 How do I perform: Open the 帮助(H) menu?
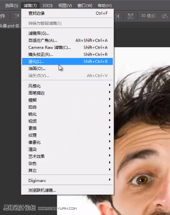(x=105, y=5)
